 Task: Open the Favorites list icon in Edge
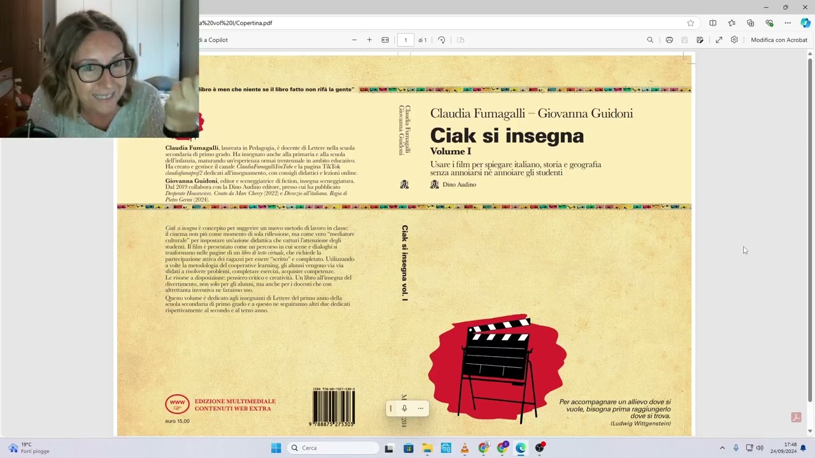coord(732,23)
